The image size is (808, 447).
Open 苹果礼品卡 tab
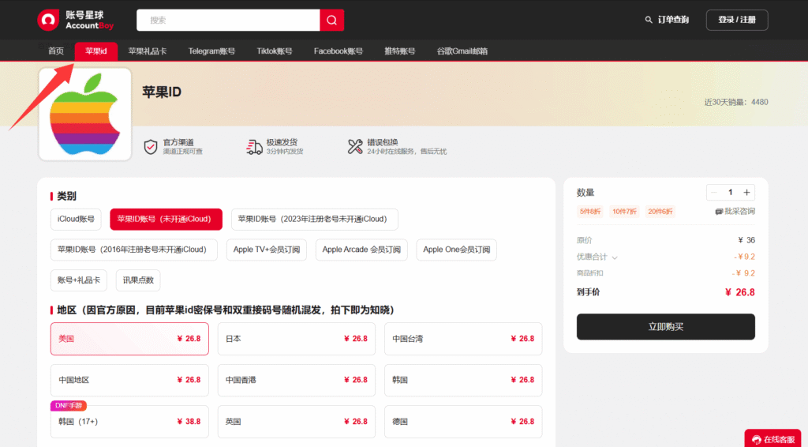click(148, 51)
